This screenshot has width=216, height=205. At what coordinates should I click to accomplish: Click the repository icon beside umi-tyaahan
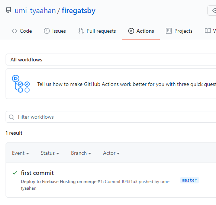pyautogui.click(x=9, y=10)
